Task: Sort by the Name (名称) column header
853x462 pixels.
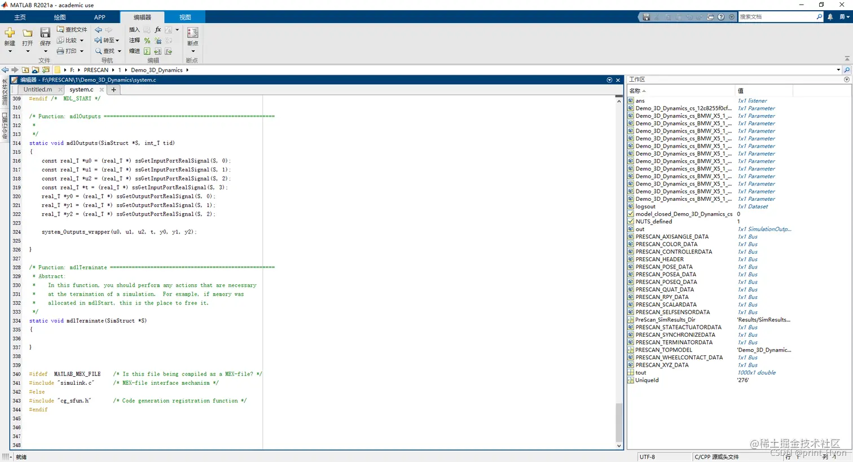Action: (681, 90)
